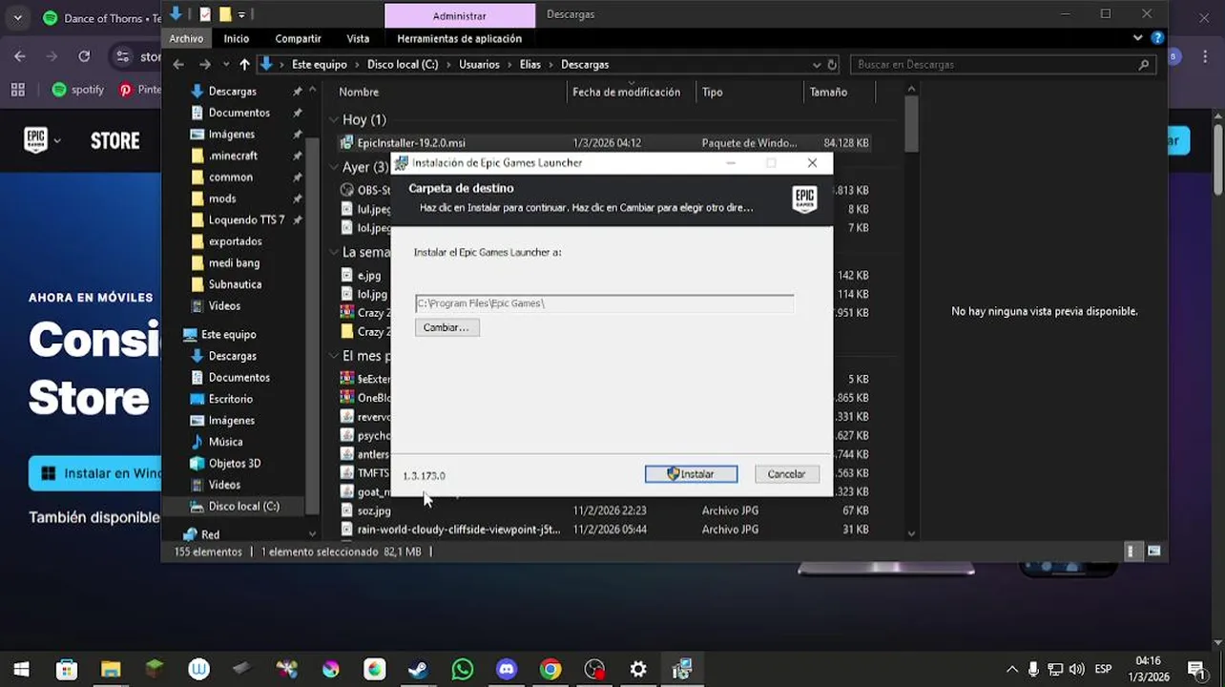Click the install path field in installer
The height and width of the screenshot is (687, 1225).
coord(604,303)
